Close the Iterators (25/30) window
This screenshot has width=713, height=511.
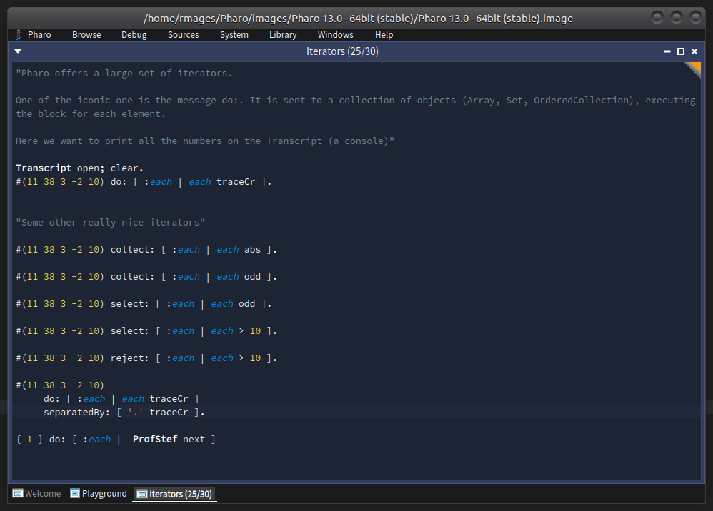point(694,51)
